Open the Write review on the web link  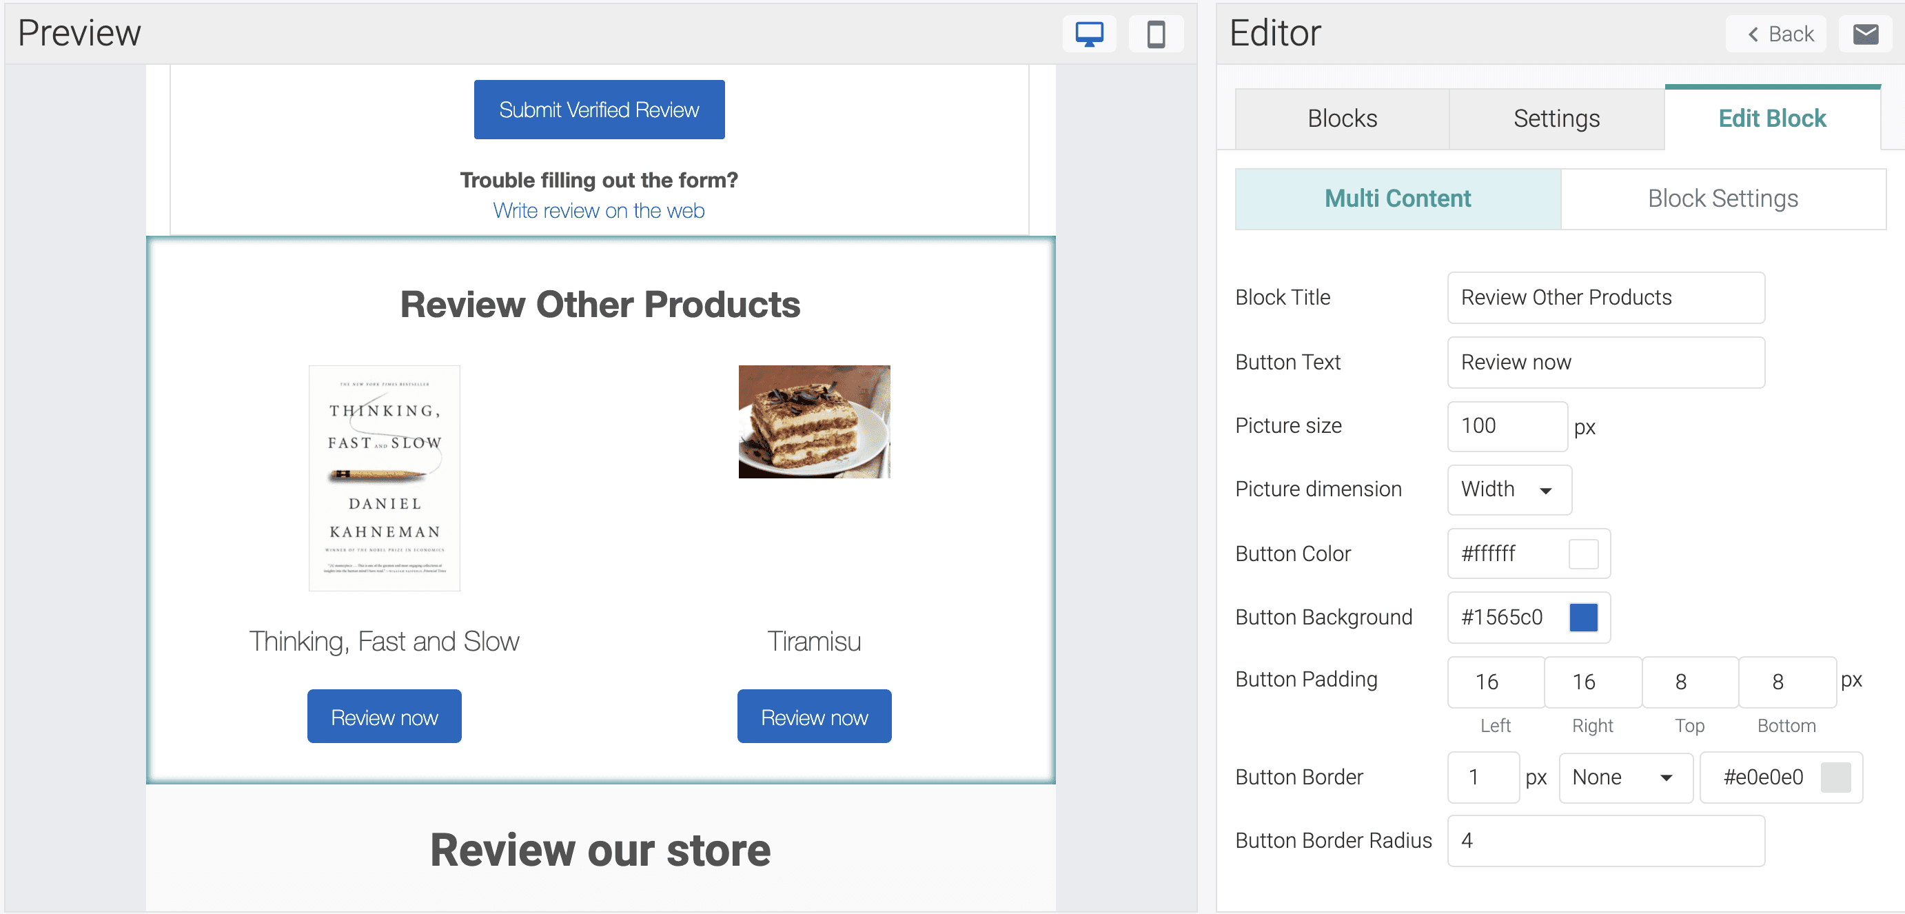coord(598,211)
